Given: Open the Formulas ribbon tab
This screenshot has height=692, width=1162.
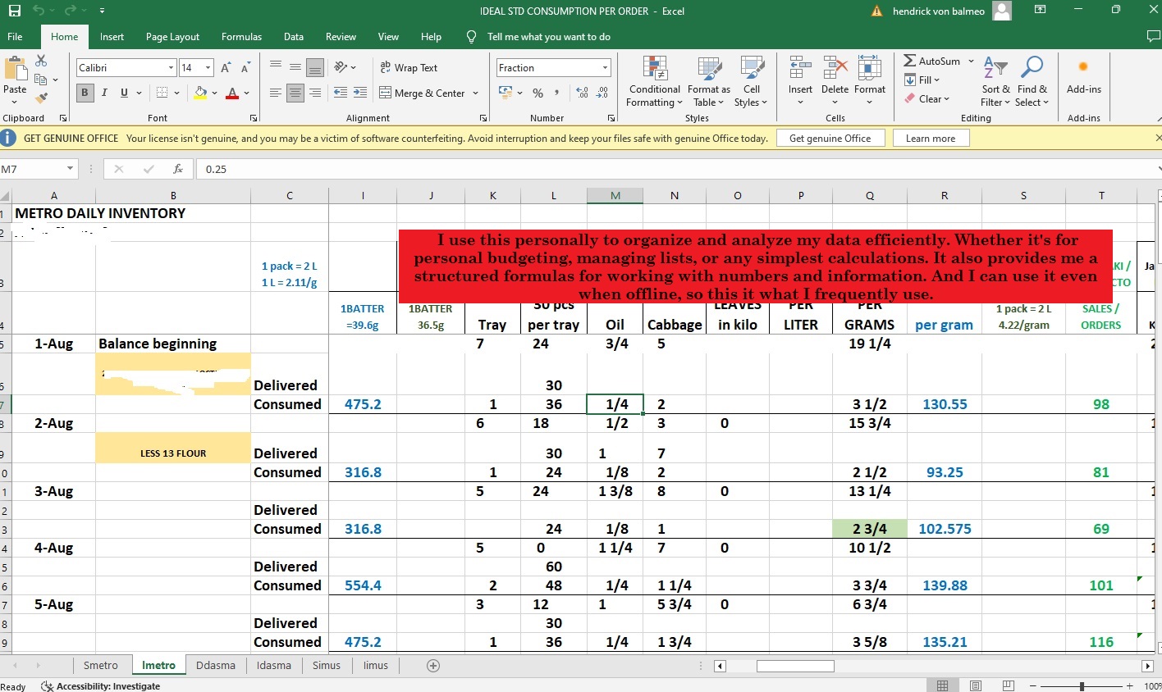Looking at the screenshot, I should 241,37.
